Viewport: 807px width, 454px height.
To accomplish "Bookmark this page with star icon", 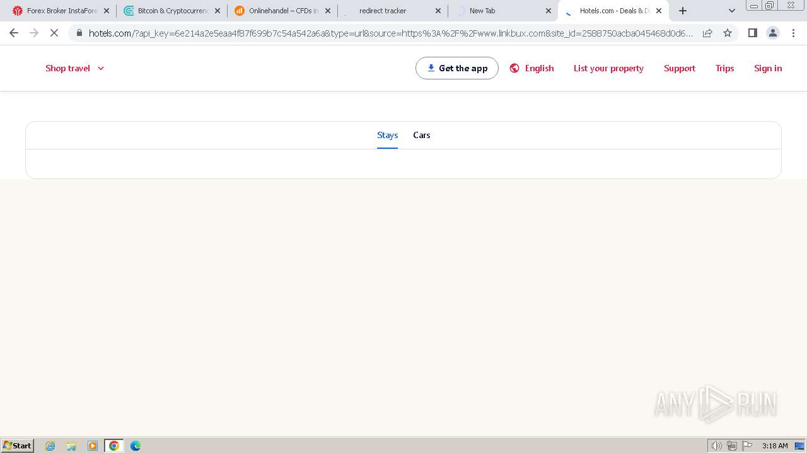I will click(728, 33).
